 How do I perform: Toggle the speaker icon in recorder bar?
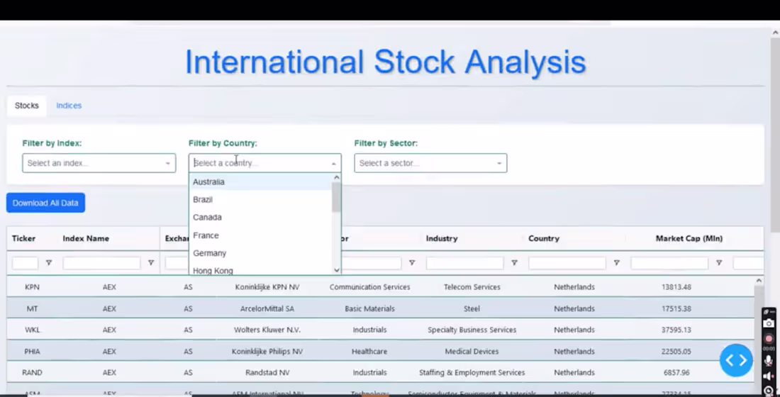point(769,376)
